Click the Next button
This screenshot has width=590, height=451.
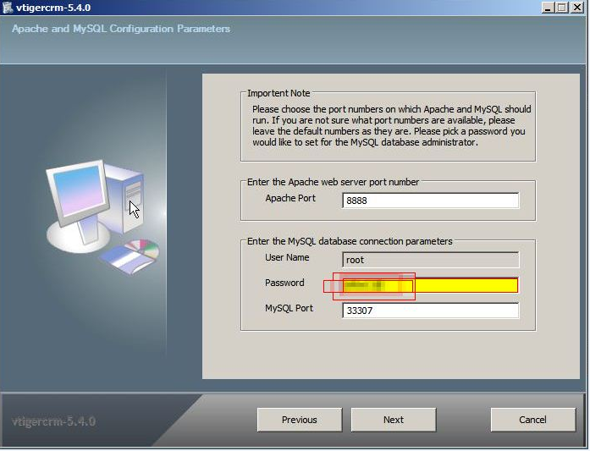pyautogui.click(x=394, y=420)
